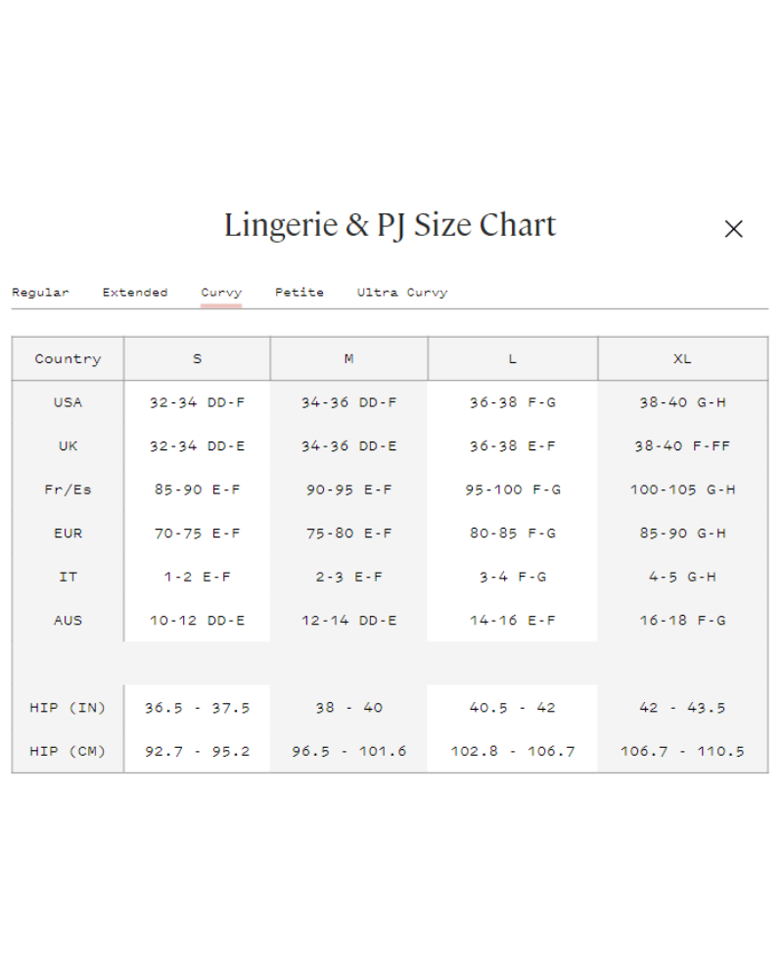Click the HIP (IN) row label
Image resolution: width=783 pixels, height=979 pixels.
[x=68, y=708]
